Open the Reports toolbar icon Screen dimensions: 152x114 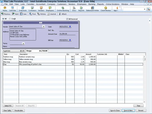(81, 9)
